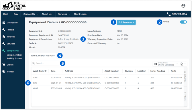
Task: Click meter reading 303 cell
Action: (x=152, y=83)
